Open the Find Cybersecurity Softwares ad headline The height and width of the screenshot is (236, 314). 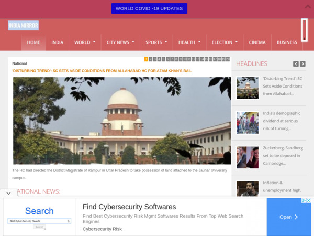pos(129,207)
